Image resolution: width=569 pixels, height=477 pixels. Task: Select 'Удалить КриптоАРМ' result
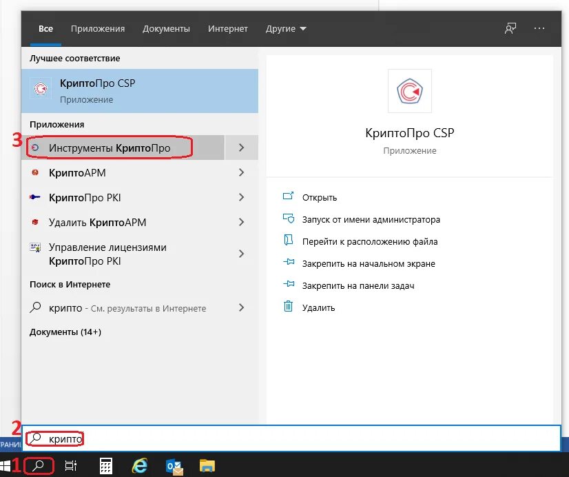pos(123,222)
